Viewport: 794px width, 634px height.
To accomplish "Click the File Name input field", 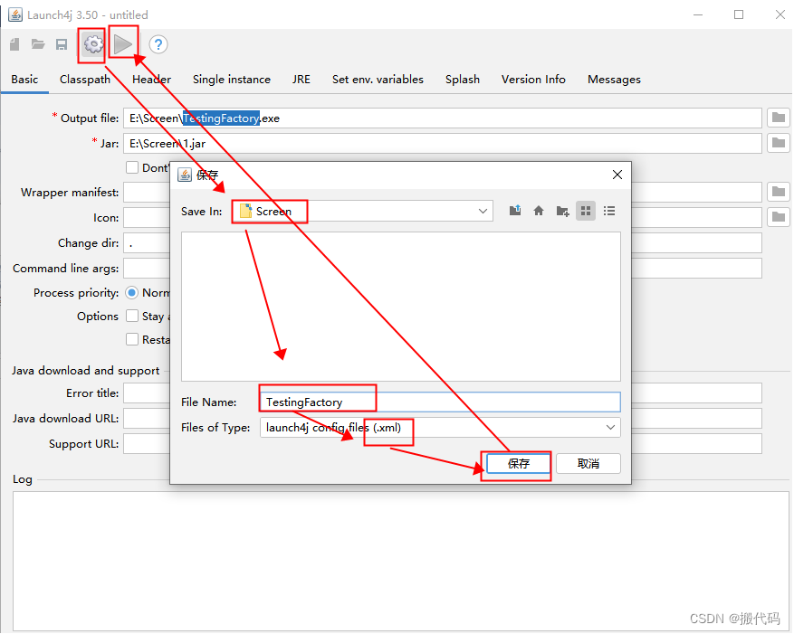I will (440, 402).
